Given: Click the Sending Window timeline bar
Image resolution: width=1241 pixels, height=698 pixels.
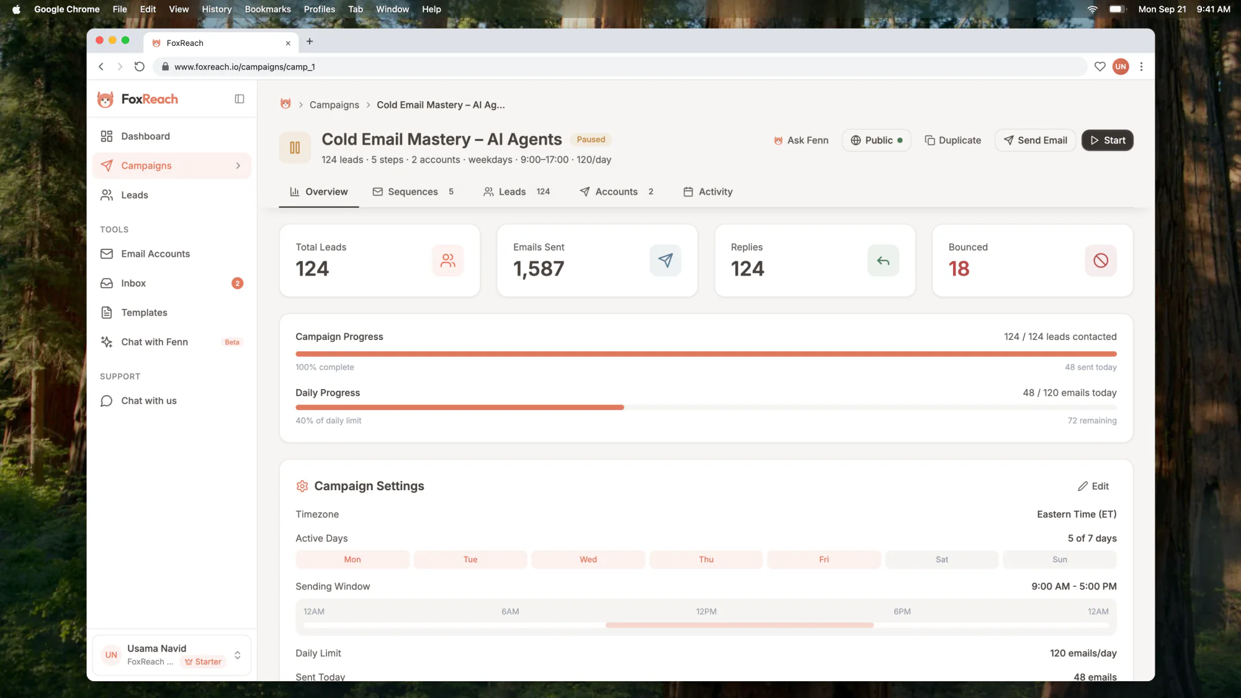Looking at the screenshot, I should point(706,625).
